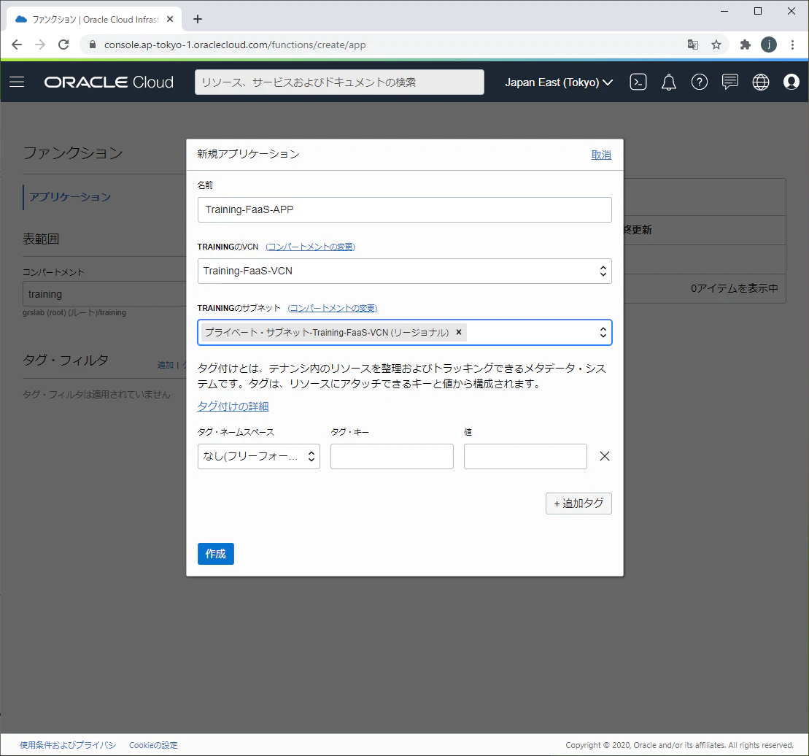Click the 作成 create button
This screenshot has height=756, width=809.
tap(216, 554)
